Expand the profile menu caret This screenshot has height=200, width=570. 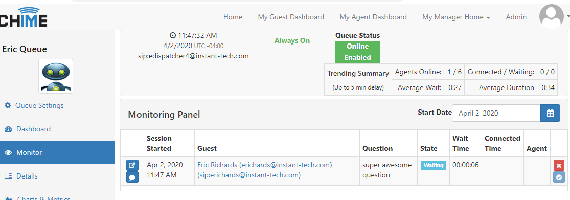567,17
